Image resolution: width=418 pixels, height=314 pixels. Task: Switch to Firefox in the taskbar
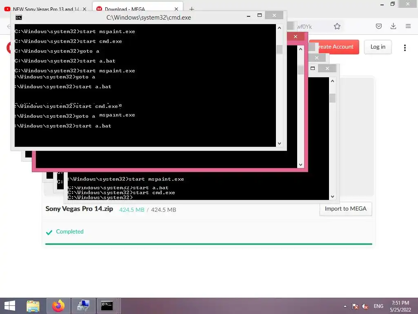tap(58, 306)
